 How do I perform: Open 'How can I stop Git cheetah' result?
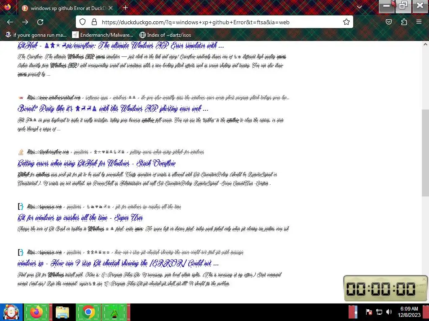(x=118, y=263)
